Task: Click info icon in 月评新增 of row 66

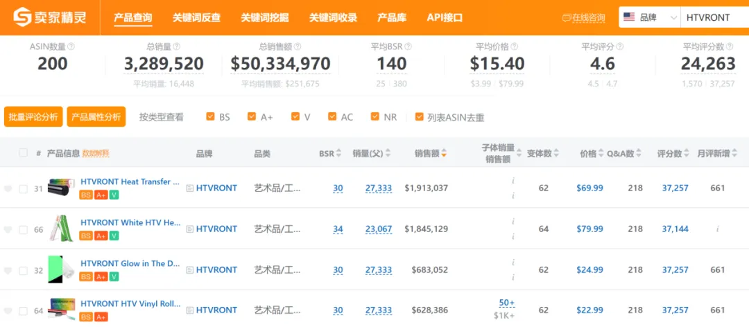Action: (718, 229)
